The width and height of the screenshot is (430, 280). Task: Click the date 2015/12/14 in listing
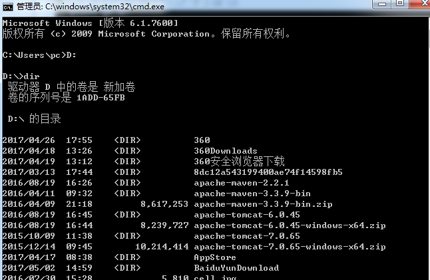coord(29,247)
